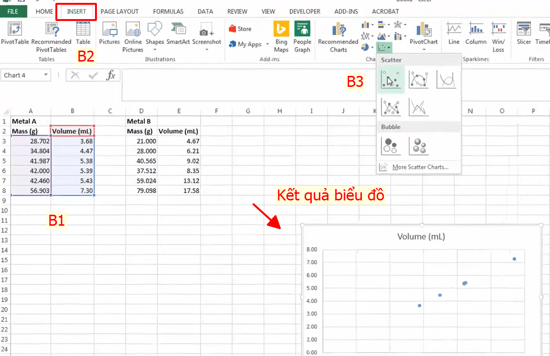Open Recommended Charts
This screenshot has height=356, width=550.
[x=338, y=35]
